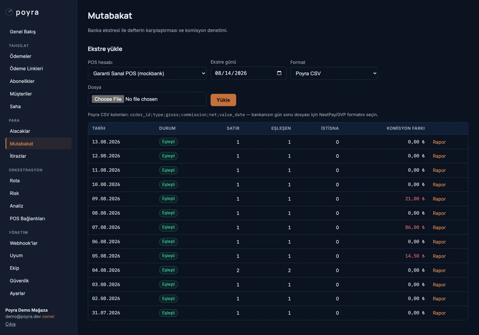479x335 pixels.
Task: Expand the POS hesabı dropdown
Action: point(147,73)
